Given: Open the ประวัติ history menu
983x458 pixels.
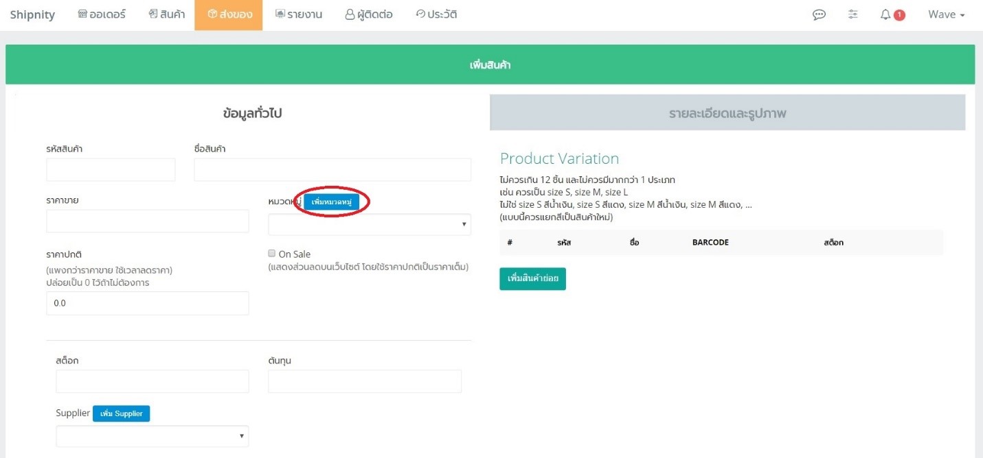Looking at the screenshot, I should point(436,14).
